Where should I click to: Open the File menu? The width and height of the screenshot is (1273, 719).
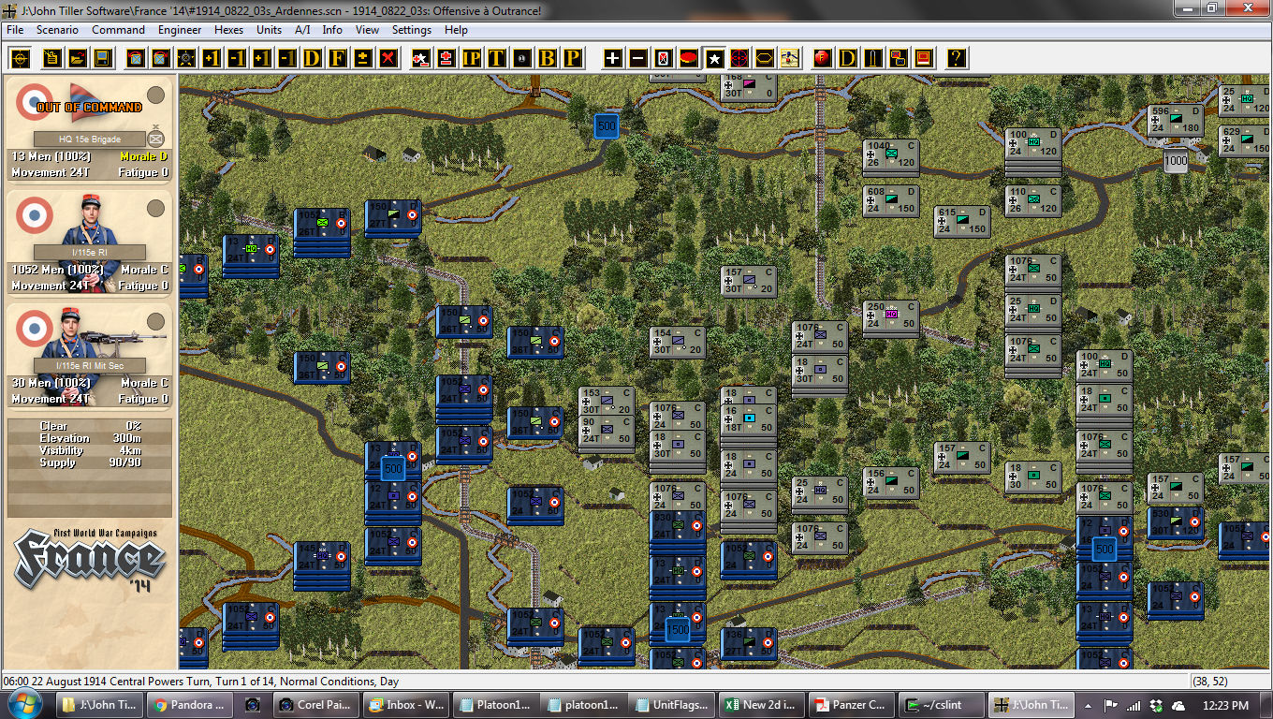[15, 30]
